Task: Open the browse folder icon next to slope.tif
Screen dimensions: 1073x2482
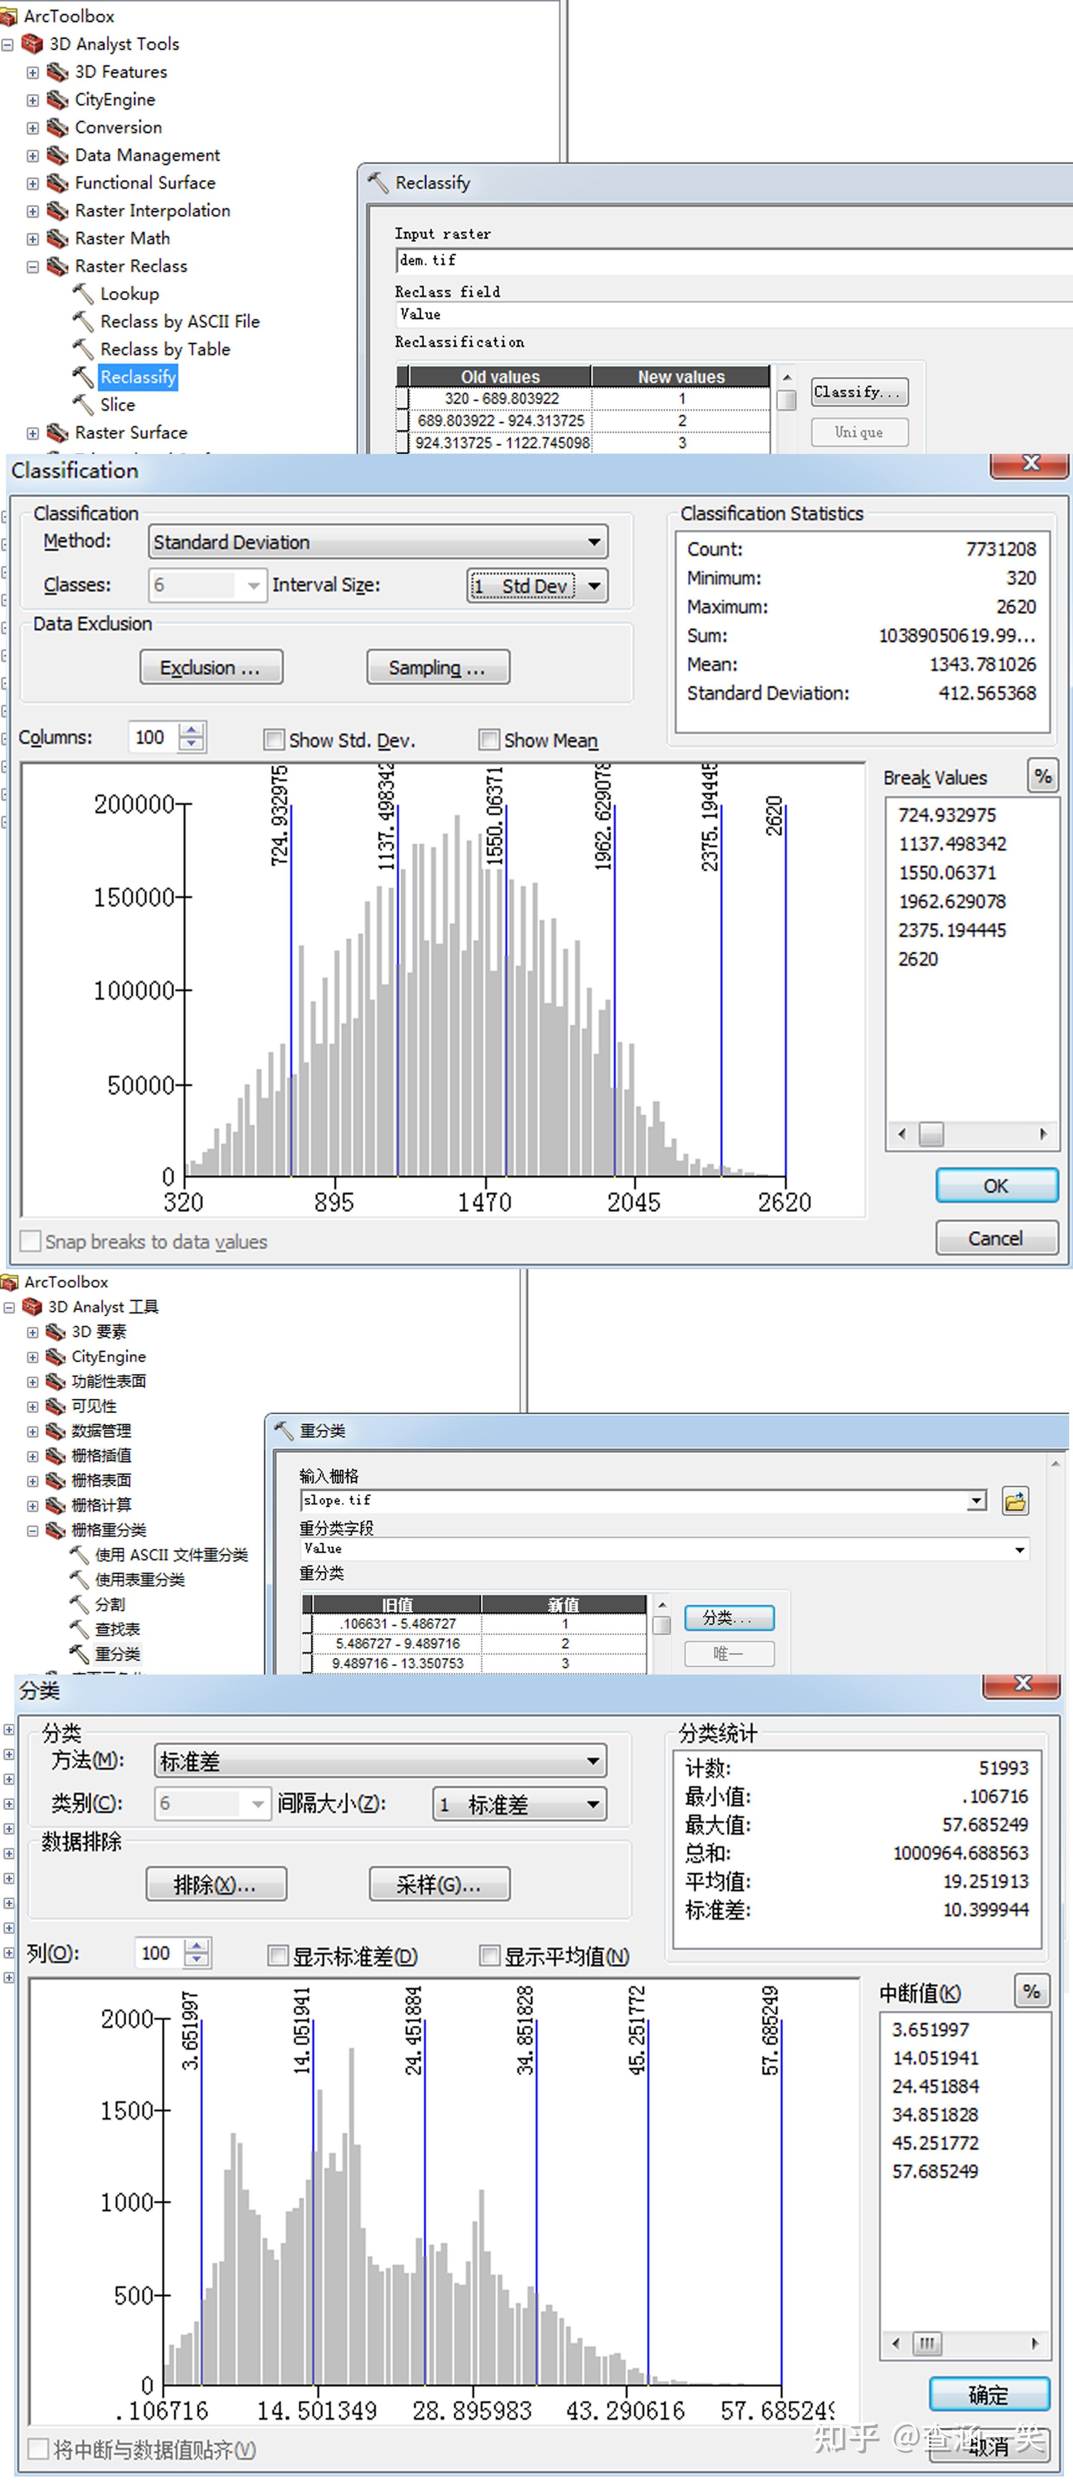Action: point(1015,1501)
